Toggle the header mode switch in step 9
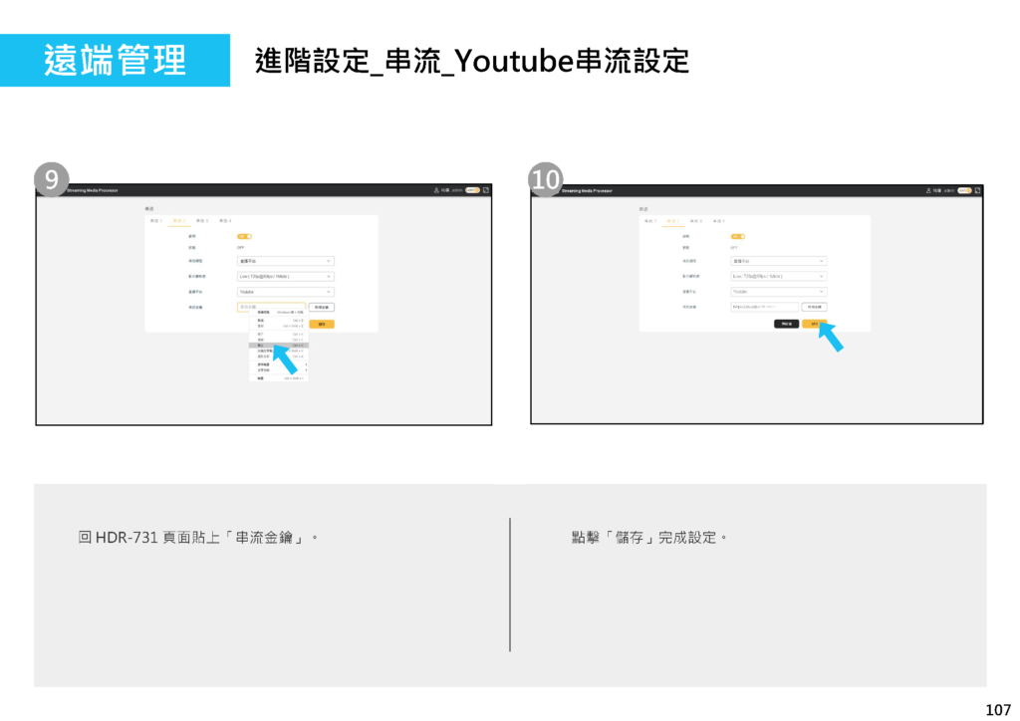 tap(472, 190)
